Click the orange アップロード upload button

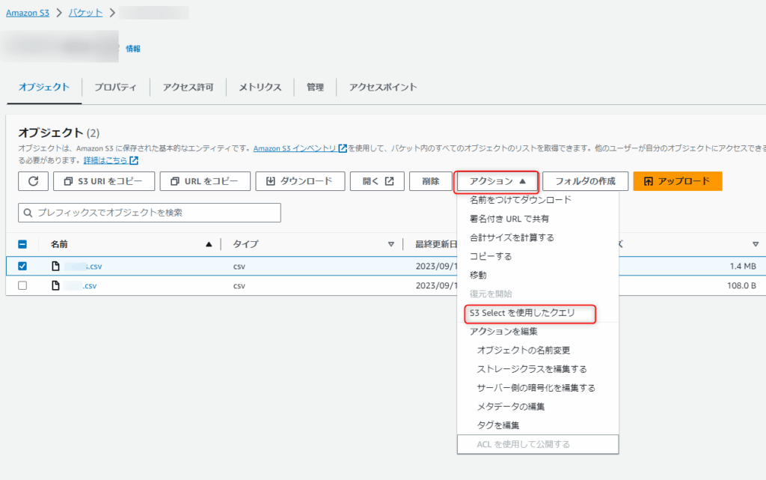coord(677,181)
